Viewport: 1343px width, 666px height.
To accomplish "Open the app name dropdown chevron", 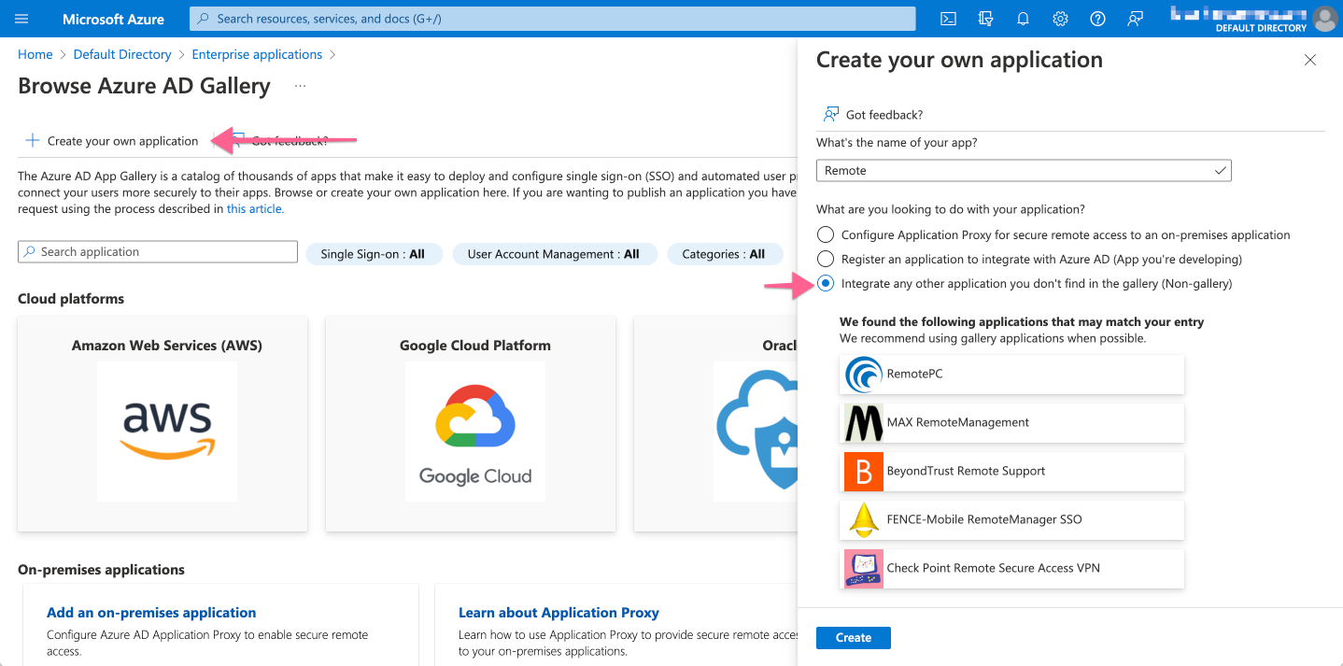I will coord(1220,170).
